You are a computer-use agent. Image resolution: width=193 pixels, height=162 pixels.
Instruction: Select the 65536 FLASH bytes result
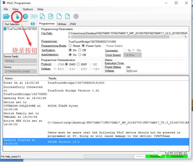63,106
